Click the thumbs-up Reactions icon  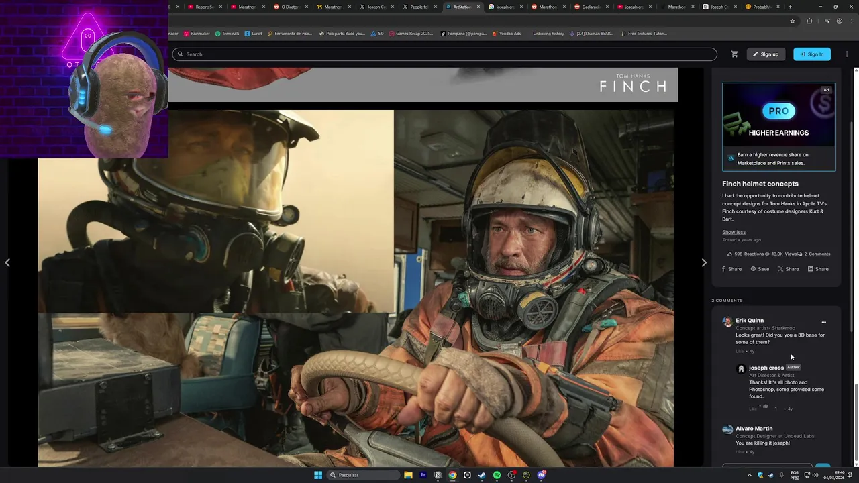tap(730, 254)
